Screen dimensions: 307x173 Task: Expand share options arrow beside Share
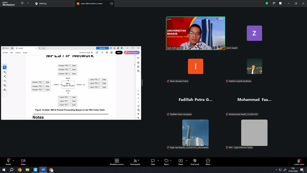pos(187,161)
